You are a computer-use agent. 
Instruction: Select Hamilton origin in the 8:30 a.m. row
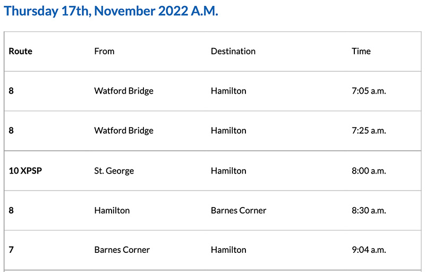[x=112, y=210]
